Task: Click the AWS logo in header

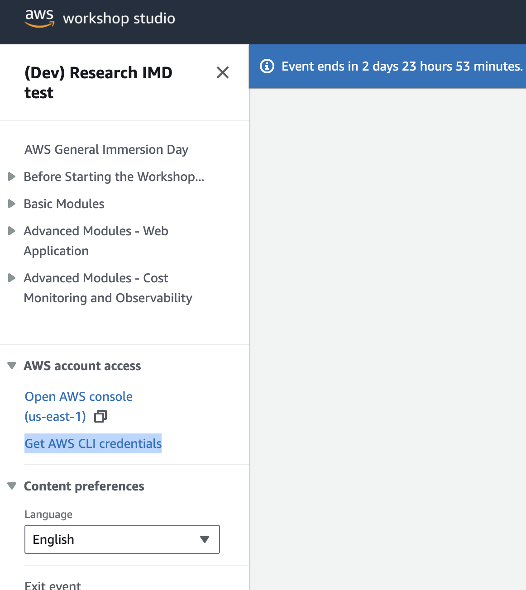Action: click(x=39, y=18)
